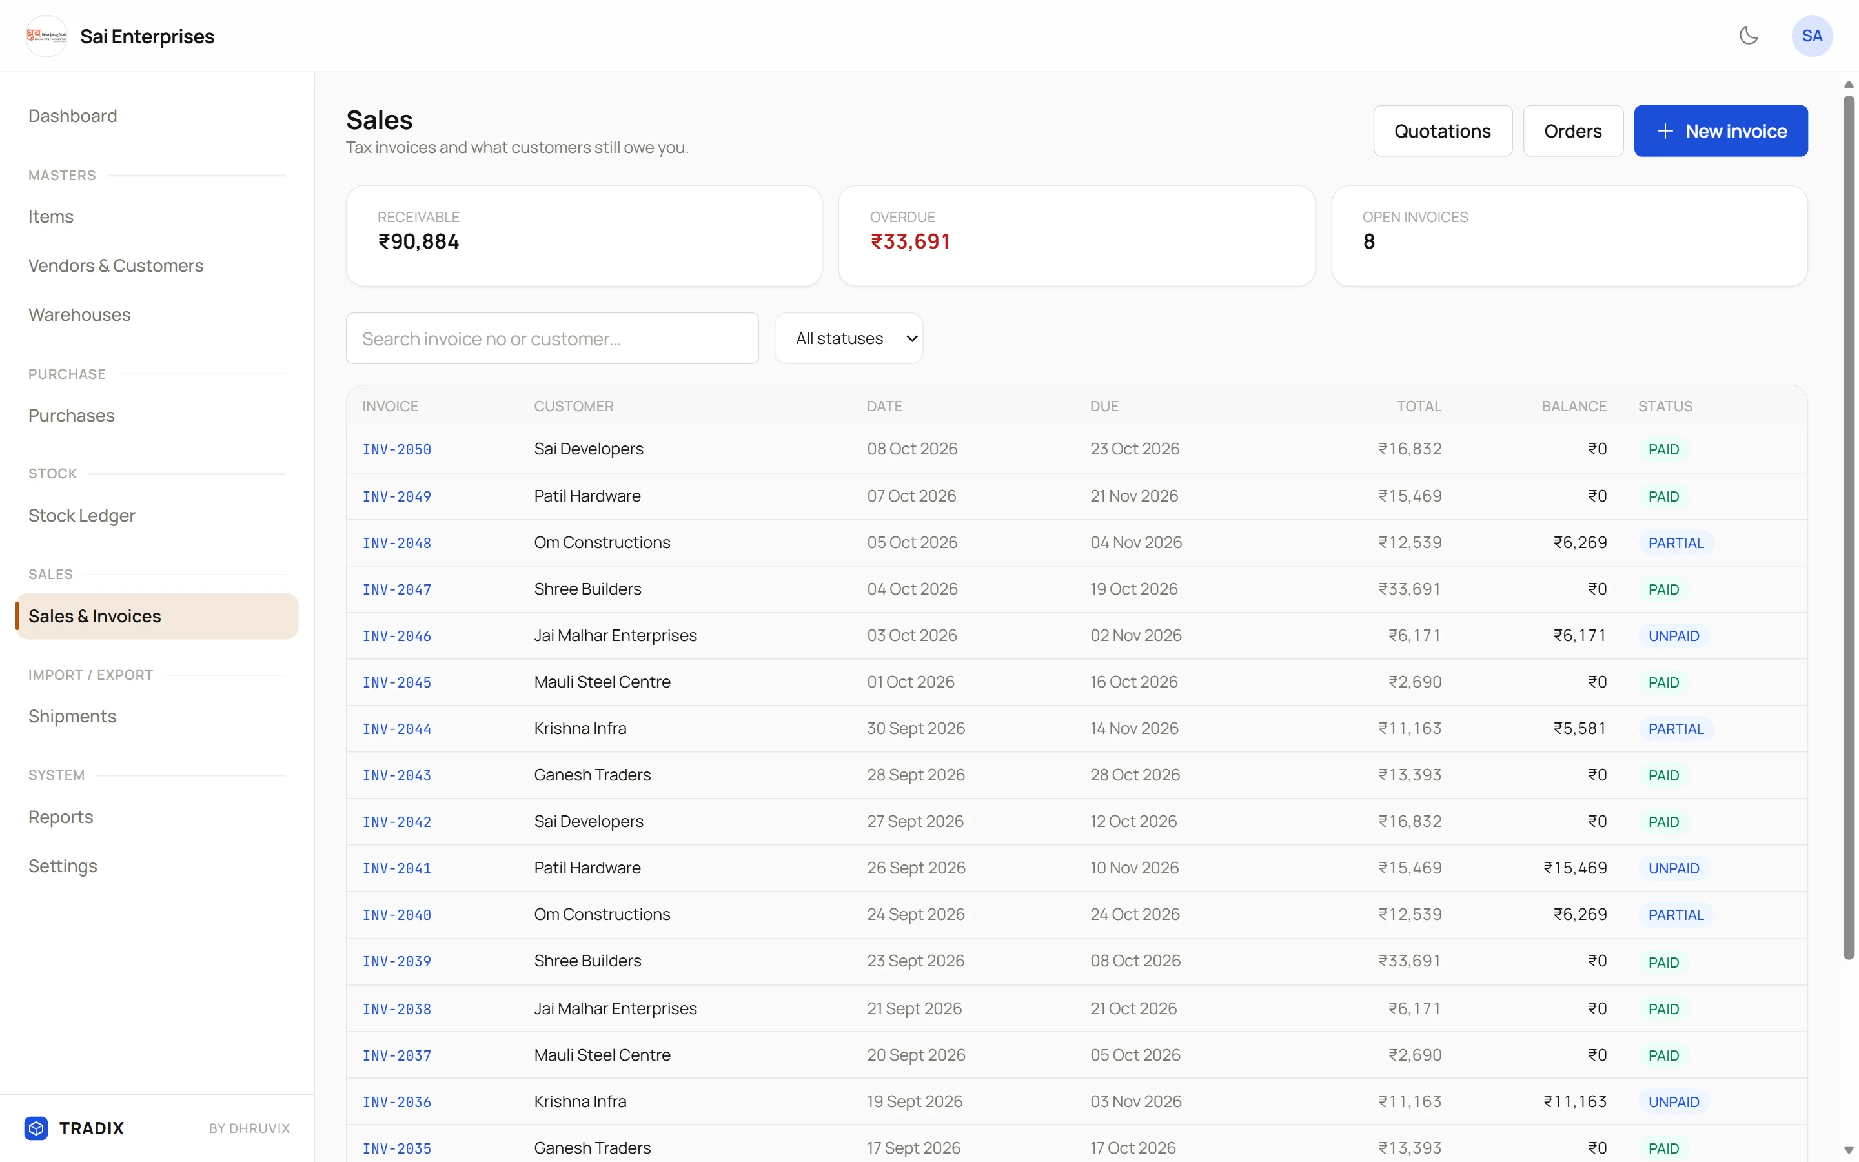
Task: Open invoice INV-2041
Action: (x=396, y=868)
